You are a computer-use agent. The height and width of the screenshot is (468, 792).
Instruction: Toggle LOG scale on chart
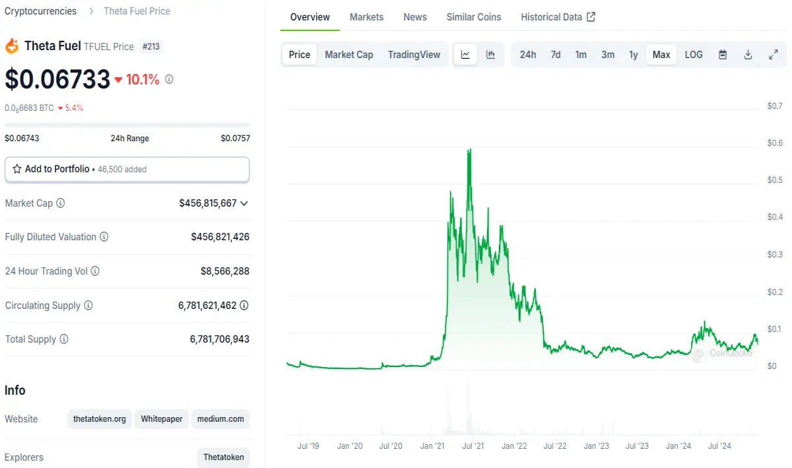coord(694,55)
